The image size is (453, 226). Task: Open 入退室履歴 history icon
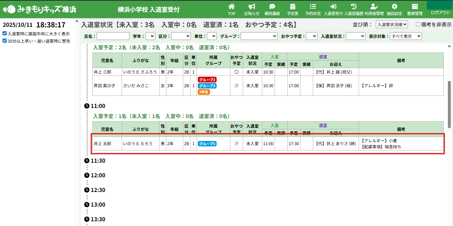(354, 7)
